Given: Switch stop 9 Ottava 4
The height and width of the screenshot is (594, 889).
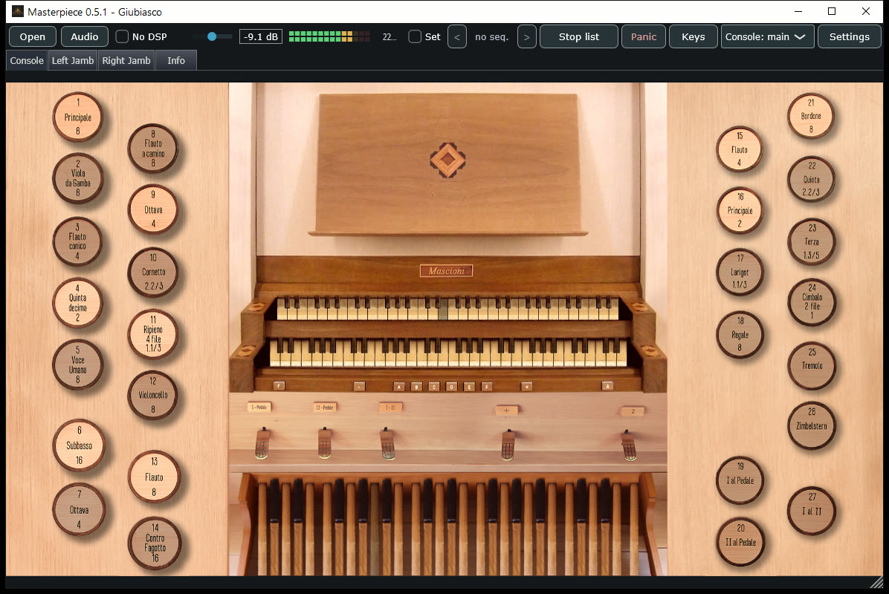Looking at the screenshot, I should 153,209.
